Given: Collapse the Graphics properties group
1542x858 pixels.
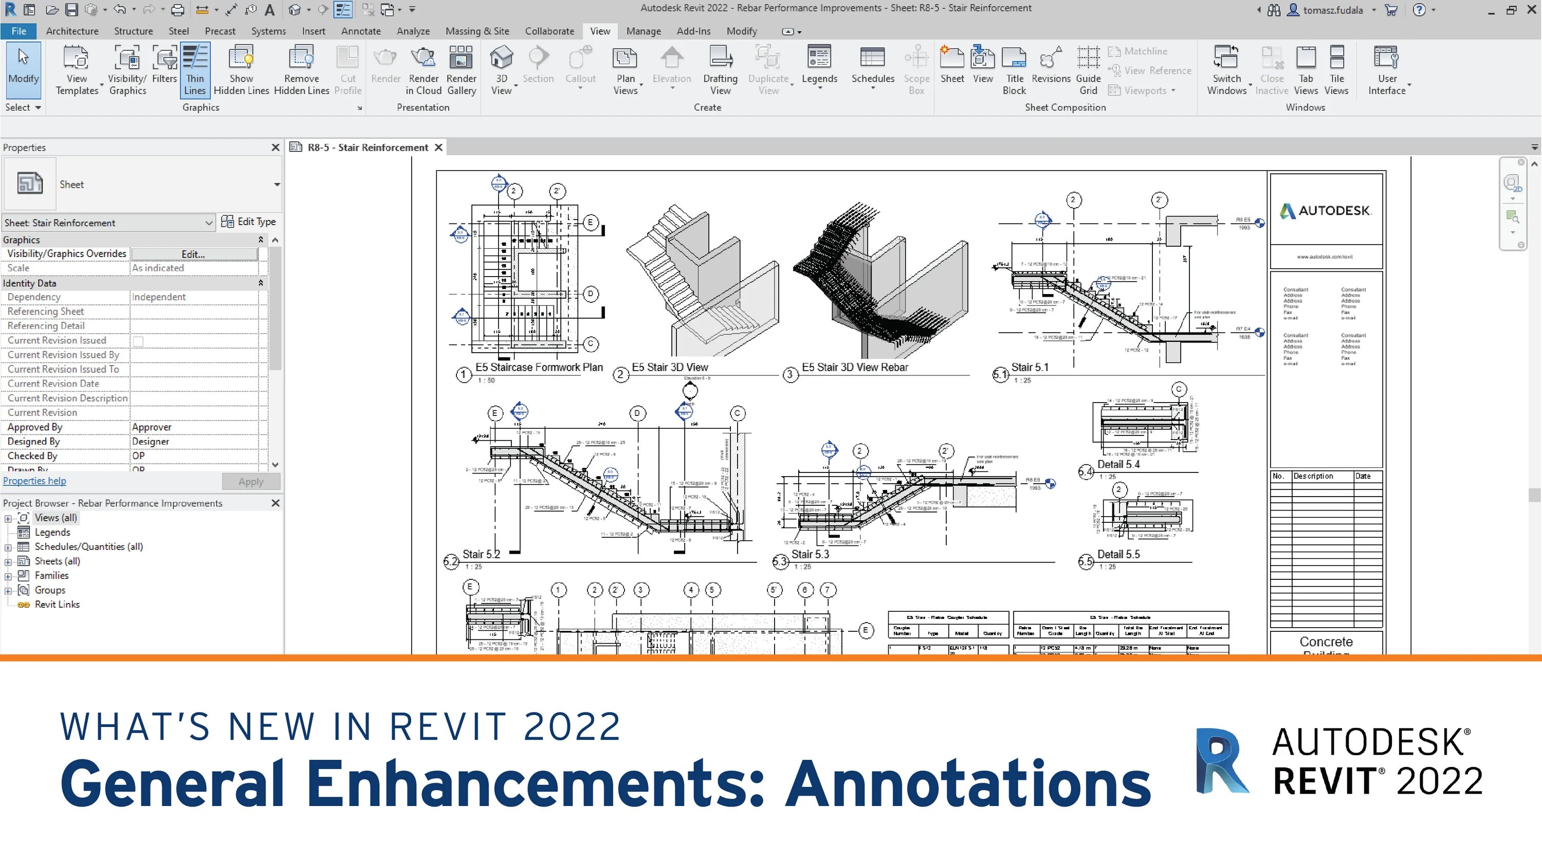Looking at the screenshot, I should pos(261,240).
